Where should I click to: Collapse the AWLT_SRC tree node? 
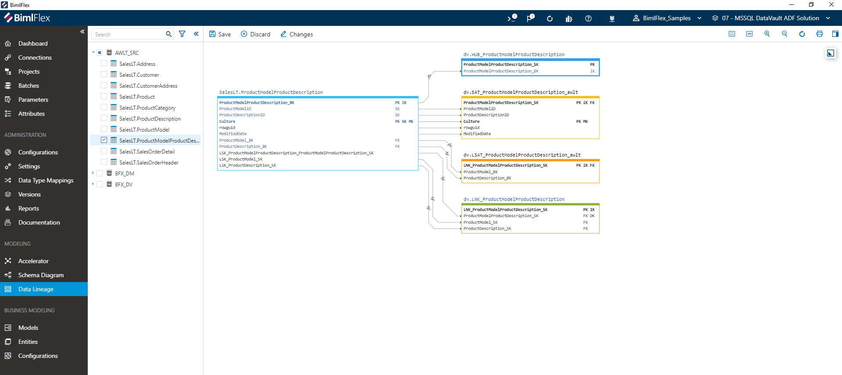pos(93,52)
